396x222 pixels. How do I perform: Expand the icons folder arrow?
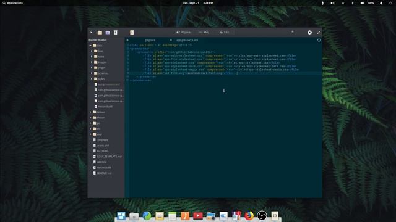[92, 57]
